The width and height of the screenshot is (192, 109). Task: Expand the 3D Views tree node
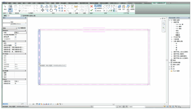pyautogui.click(x=172, y=39)
